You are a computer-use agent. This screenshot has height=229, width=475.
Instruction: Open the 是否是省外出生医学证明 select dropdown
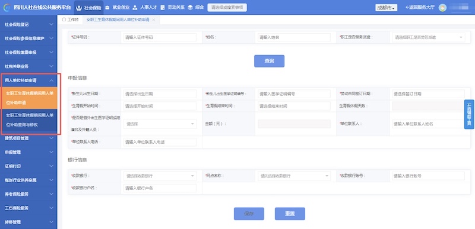pos(160,124)
